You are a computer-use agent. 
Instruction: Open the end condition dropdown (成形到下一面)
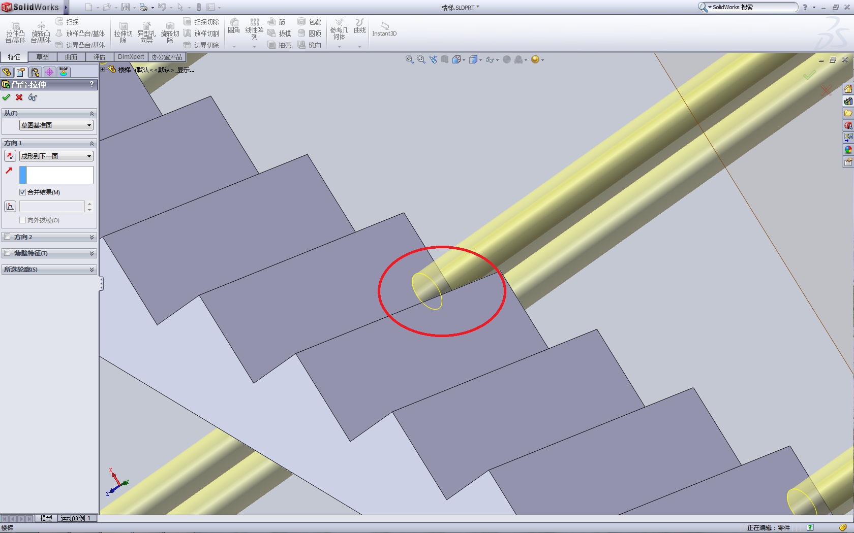56,156
